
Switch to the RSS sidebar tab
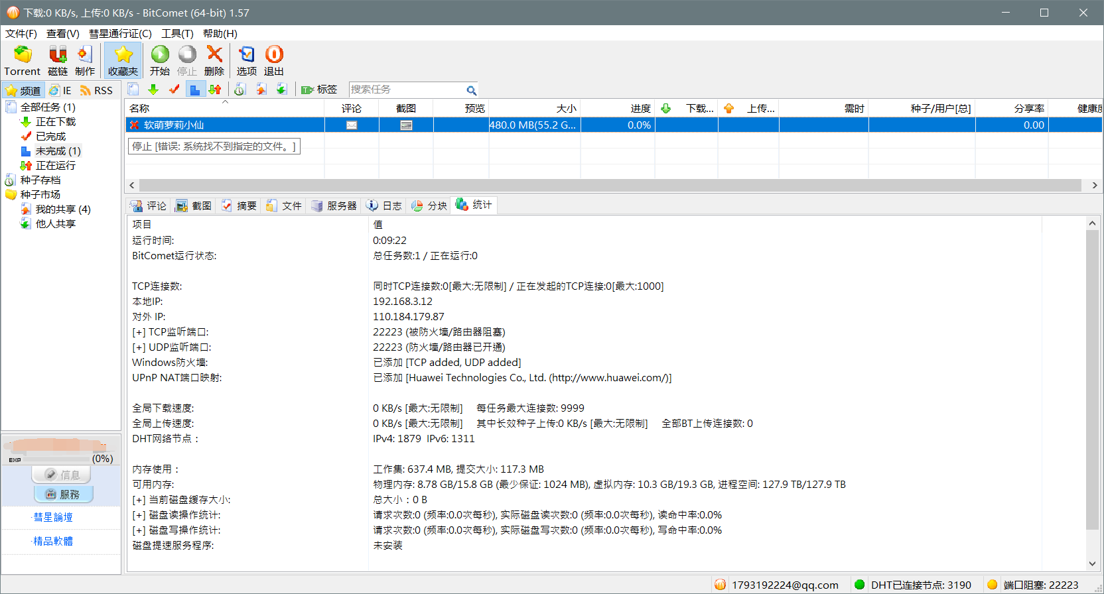(97, 90)
